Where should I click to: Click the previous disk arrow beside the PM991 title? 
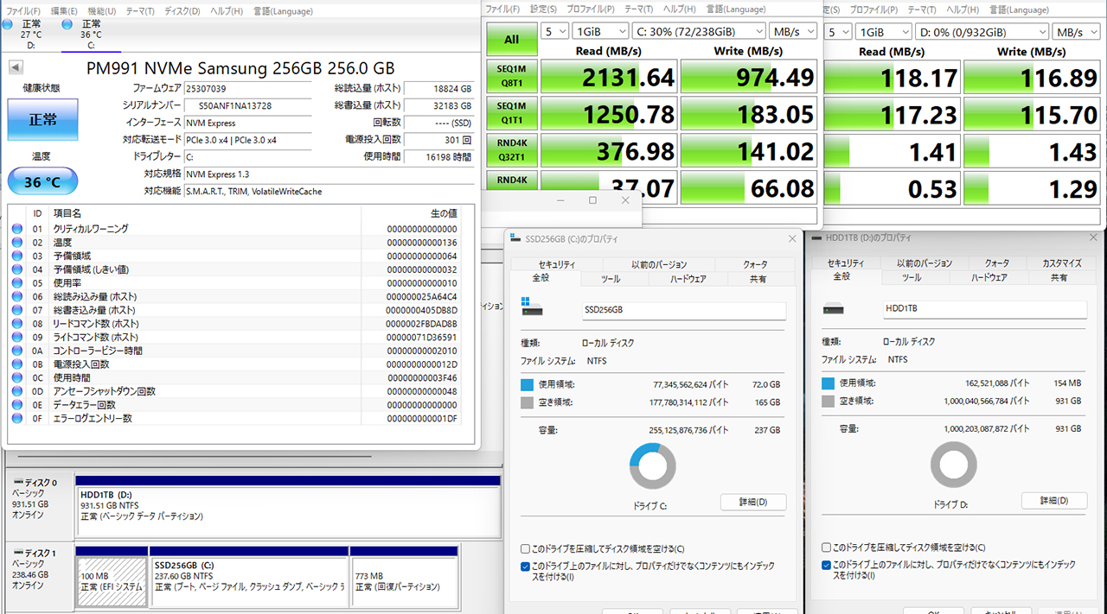(16, 67)
